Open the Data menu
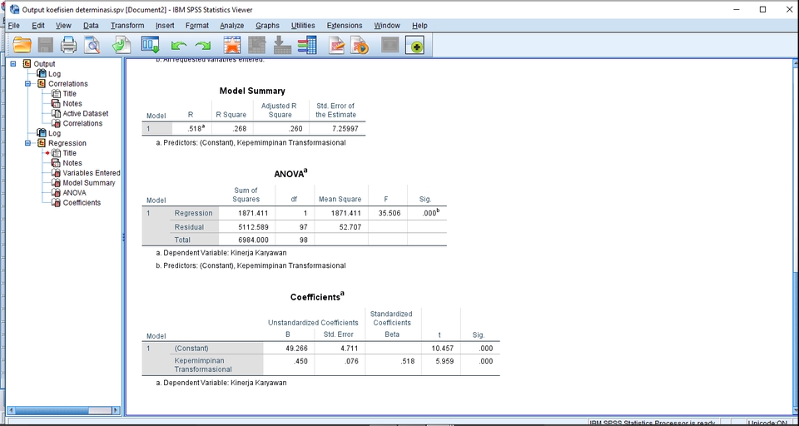The height and width of the screenshot is (426, 799). (91, 26)
